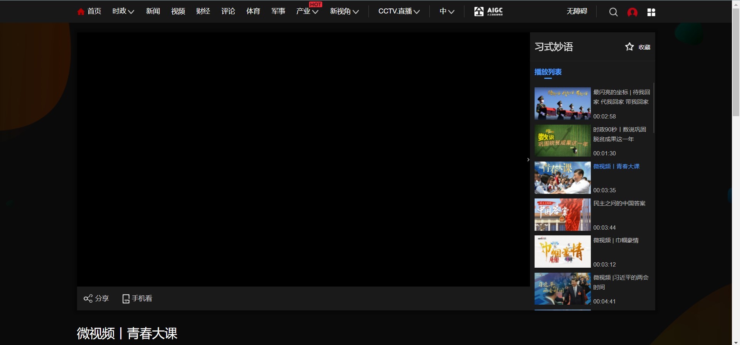Go to 首页 home icon
The image size is (740, 345).
81,12
